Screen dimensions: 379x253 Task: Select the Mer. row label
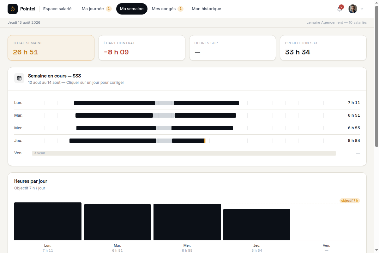tap(18, 128)
